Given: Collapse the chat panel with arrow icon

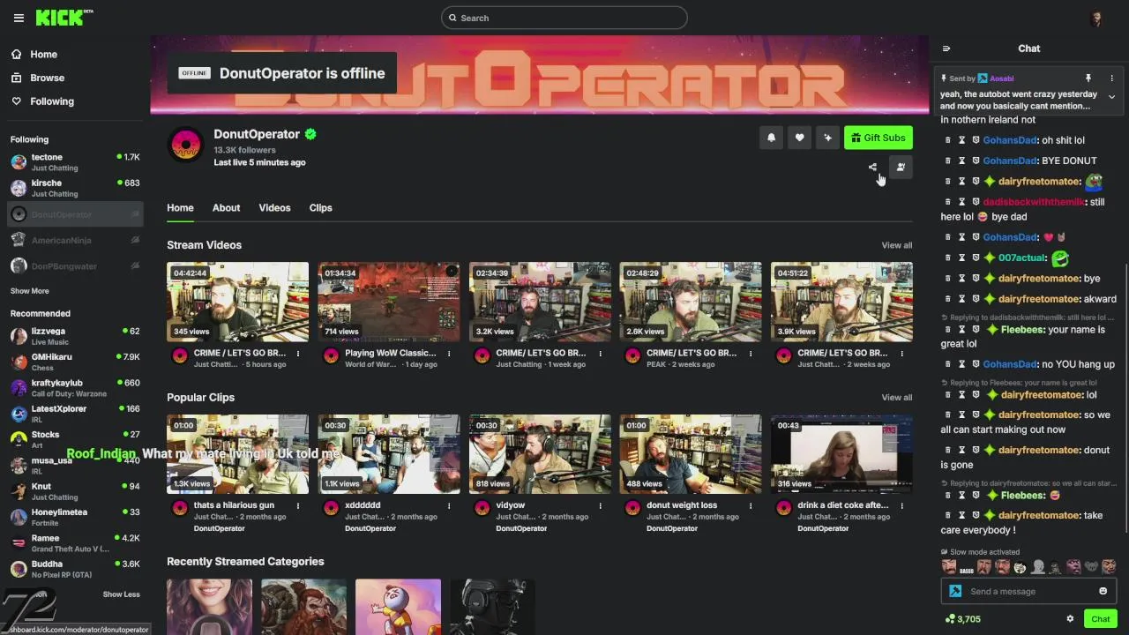Looking at the screenshot, I should (946, 49).
